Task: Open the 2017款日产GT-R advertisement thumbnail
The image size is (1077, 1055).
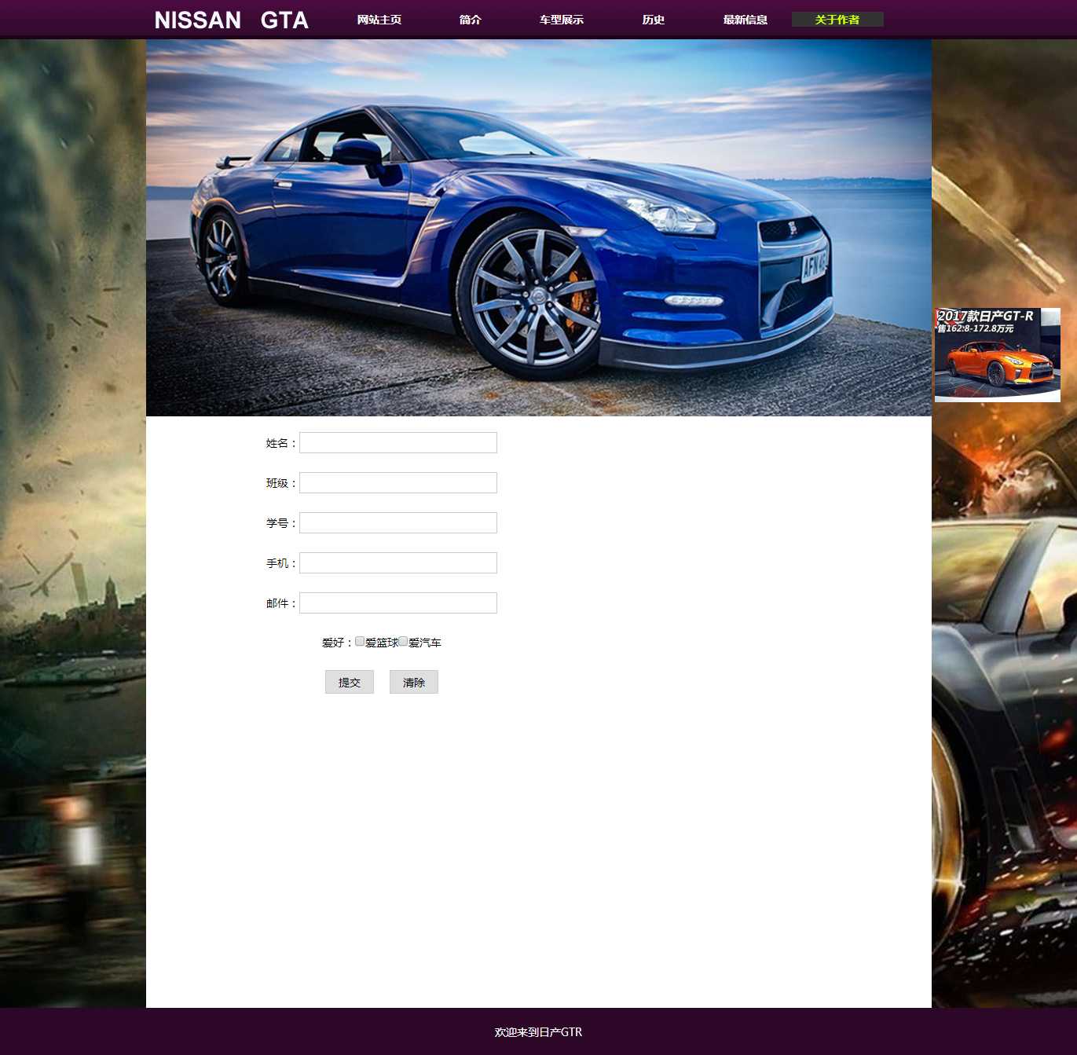Action: (997, 355)
